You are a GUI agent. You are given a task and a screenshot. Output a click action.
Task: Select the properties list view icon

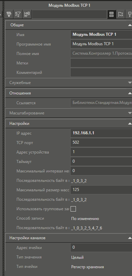112,14
